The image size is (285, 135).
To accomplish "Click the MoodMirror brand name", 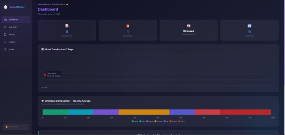I will pos(17,7).
